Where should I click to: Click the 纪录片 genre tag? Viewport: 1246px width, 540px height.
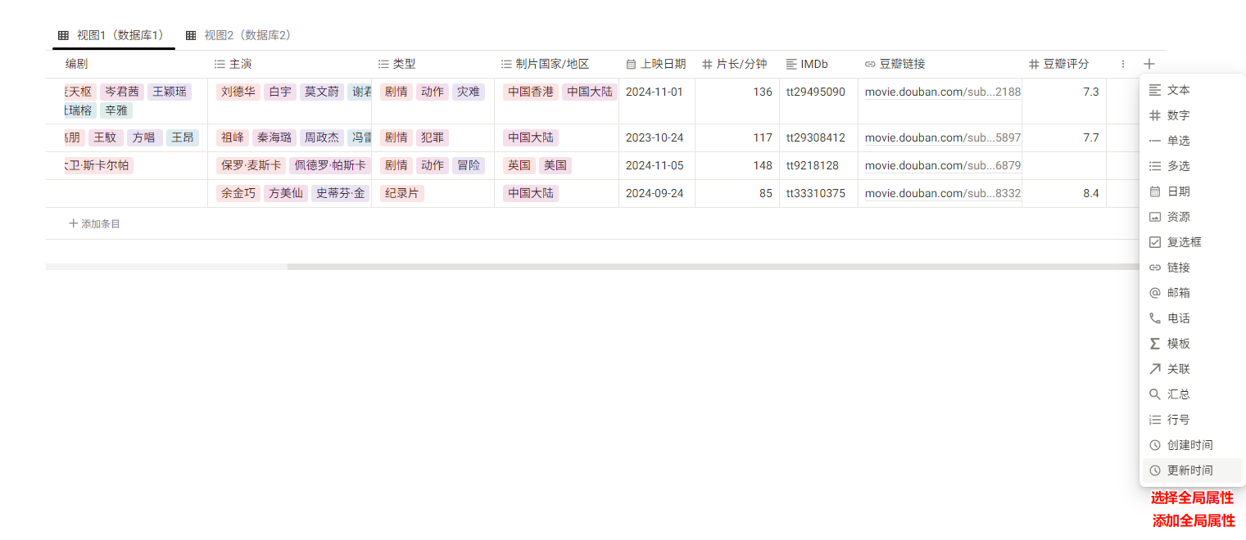402,193
